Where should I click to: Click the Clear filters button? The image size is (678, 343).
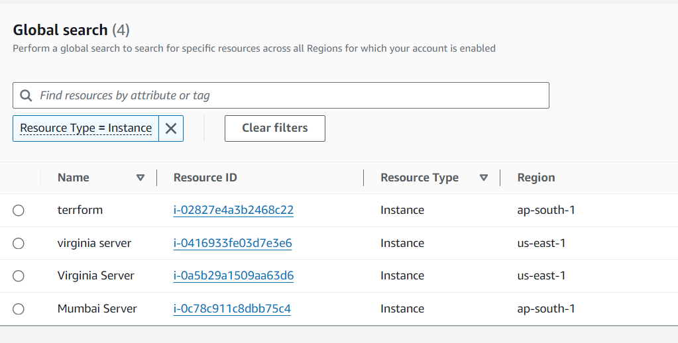click(275, 128)
